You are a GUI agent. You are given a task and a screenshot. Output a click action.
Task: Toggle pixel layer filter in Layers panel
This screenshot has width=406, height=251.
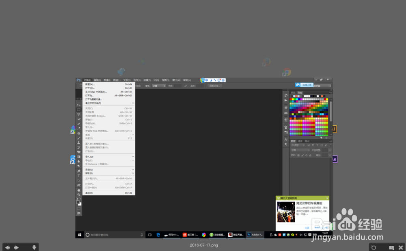point(309,145)
